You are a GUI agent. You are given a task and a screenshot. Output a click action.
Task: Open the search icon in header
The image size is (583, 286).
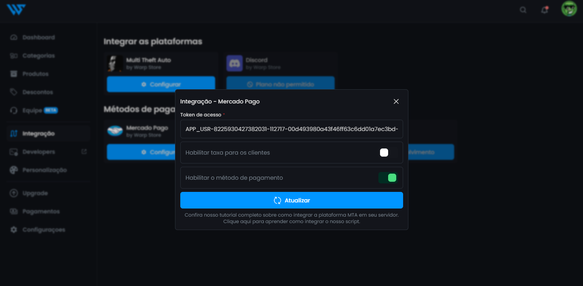tap(523, 10)
